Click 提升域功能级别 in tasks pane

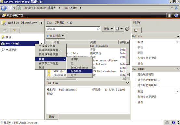pos(149,85)
